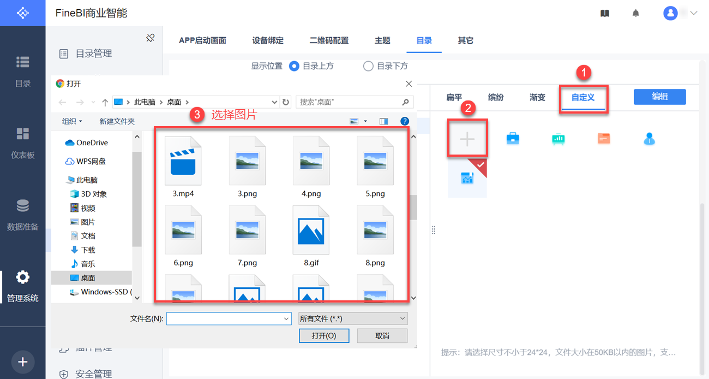Open the recent locations dropdown arrow
This screenshot has height=379, width=709.
(93, 102)
